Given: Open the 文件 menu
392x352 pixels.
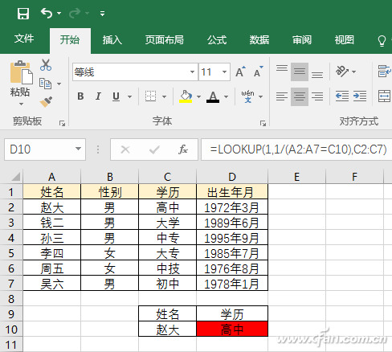Looking at the screenshot, I should (24, 39).
